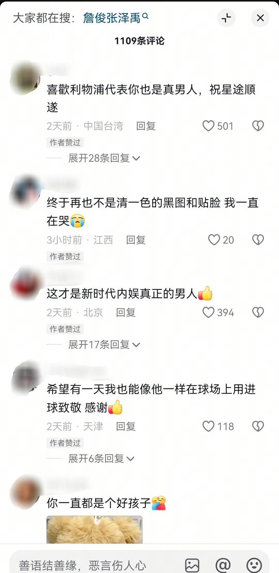Like the comment with 501 likes
The image size is (279, 573).
[208, 126]
